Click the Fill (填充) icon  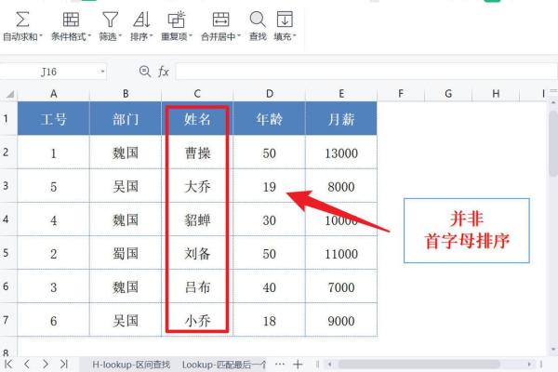[285, 20]
